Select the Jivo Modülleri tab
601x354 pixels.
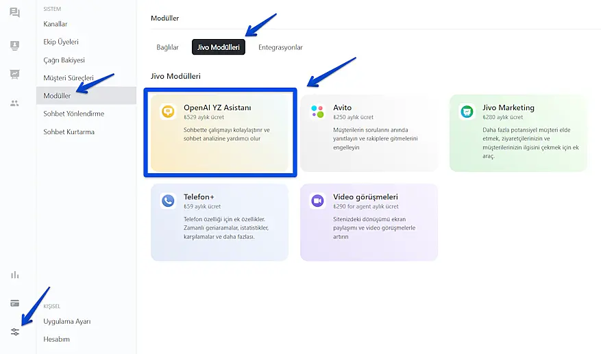tap(218, 47)
